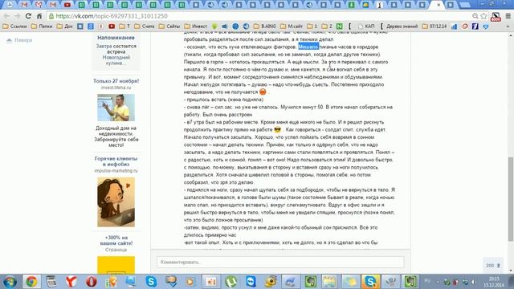This screenshot has width=514, height=289.
Task: Open the Windows Start button
Action: pyautogui.click(x=10, y=282)
